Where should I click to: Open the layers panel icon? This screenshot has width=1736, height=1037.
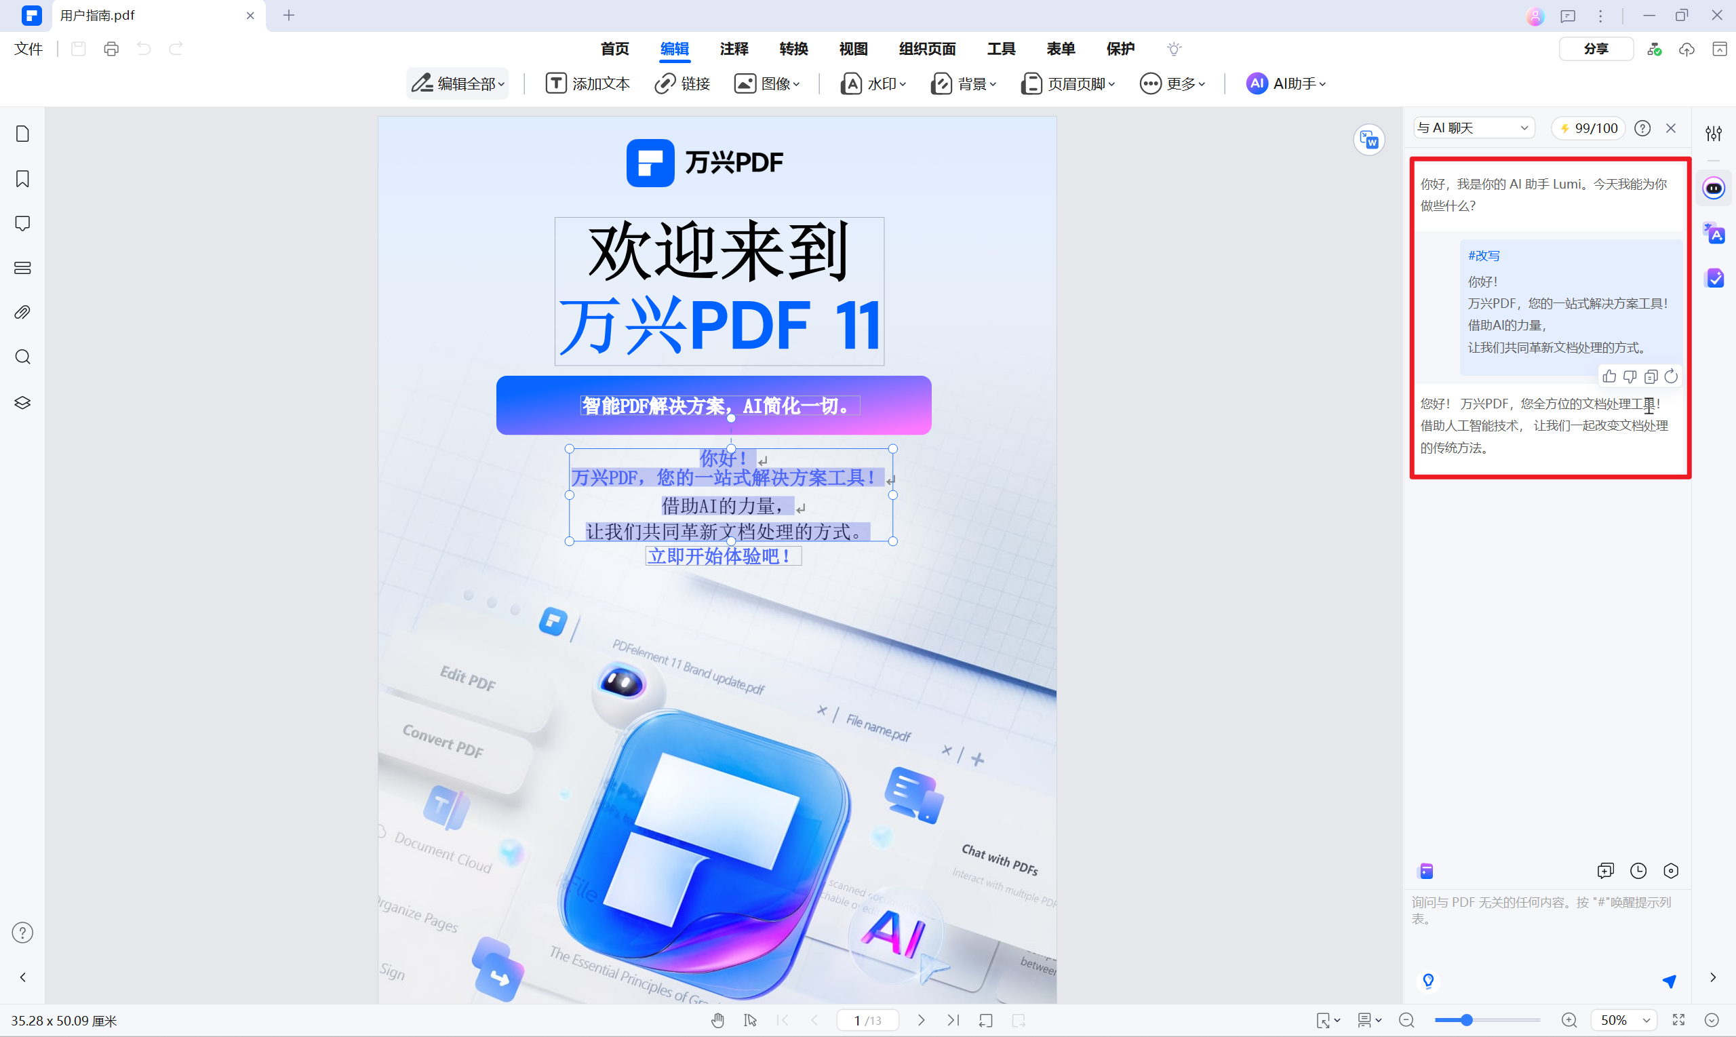pos(22,402)
